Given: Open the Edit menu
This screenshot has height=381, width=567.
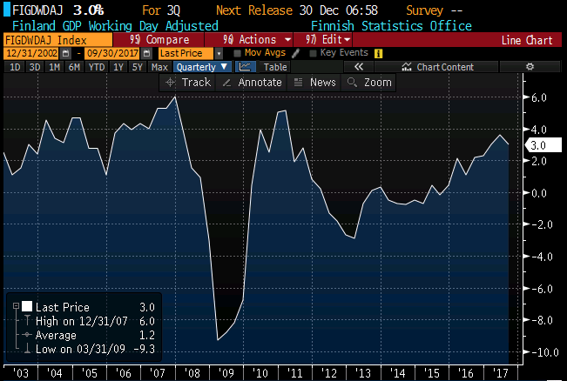Looking at the screenshot, I should click(x=327, y=39).
